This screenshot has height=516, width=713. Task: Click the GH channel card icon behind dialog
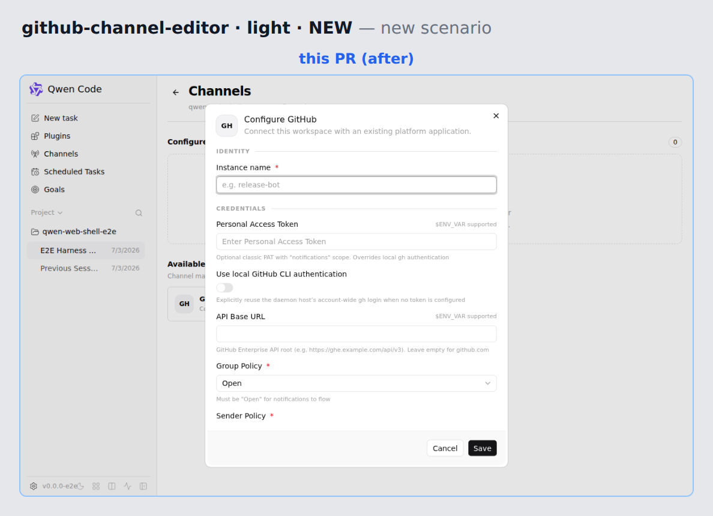coord(184,304)
